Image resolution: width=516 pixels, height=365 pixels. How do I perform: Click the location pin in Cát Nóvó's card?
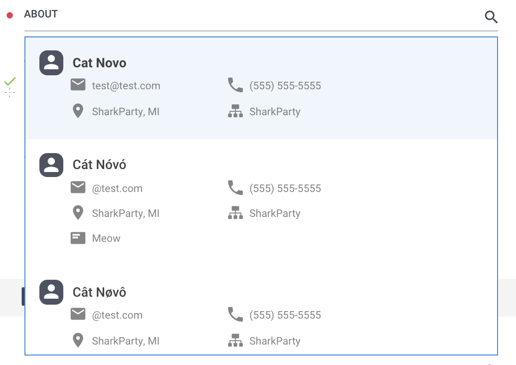click(78, 212)
